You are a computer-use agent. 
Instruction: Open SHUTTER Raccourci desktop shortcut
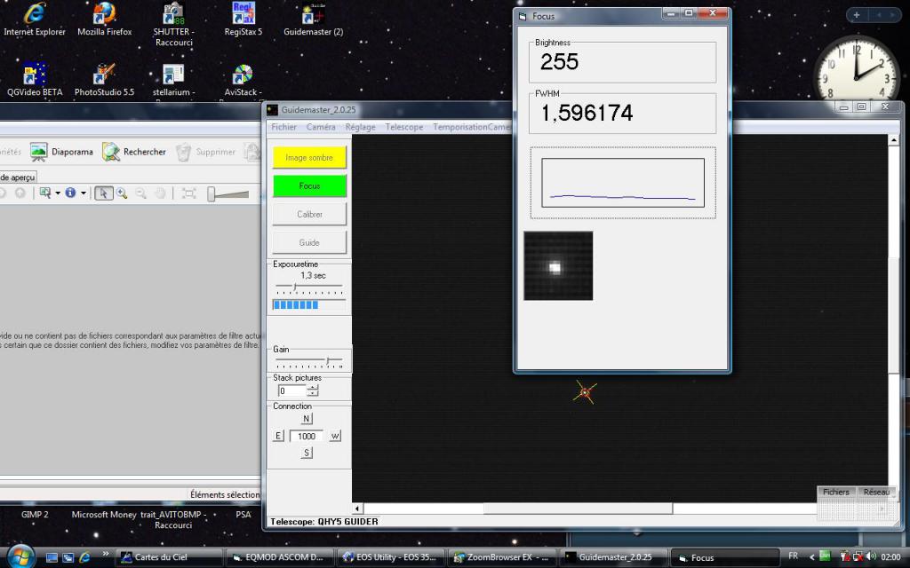173,24
